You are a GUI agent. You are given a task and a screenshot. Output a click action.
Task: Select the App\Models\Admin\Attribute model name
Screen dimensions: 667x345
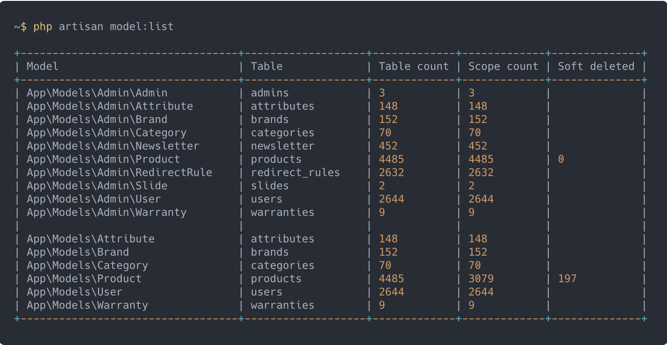tap(110, 106)
